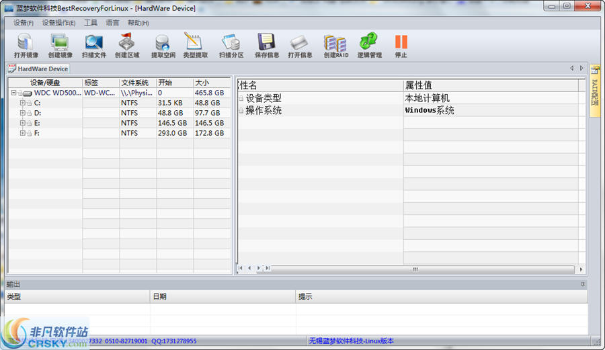
Task: Click the 本地计算机 property value
Action: [427, 98]
